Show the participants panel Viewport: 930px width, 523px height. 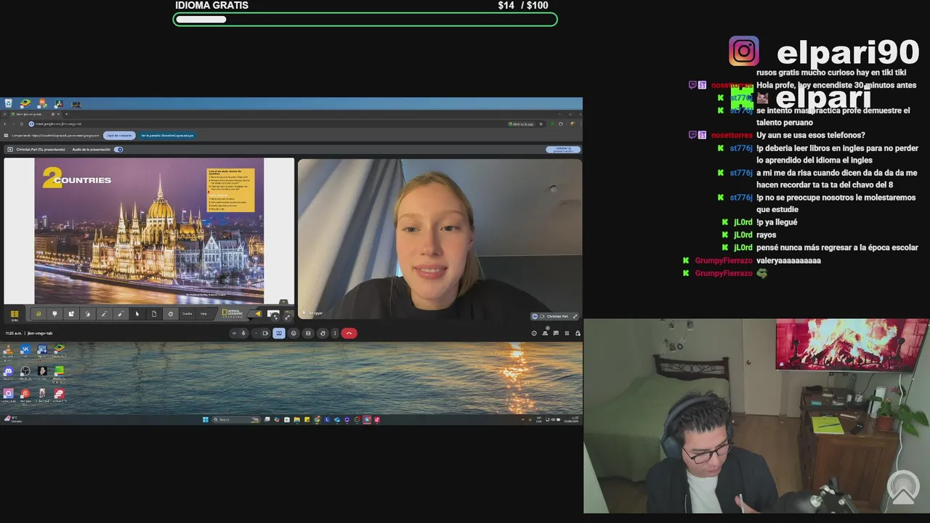[545, 333]
